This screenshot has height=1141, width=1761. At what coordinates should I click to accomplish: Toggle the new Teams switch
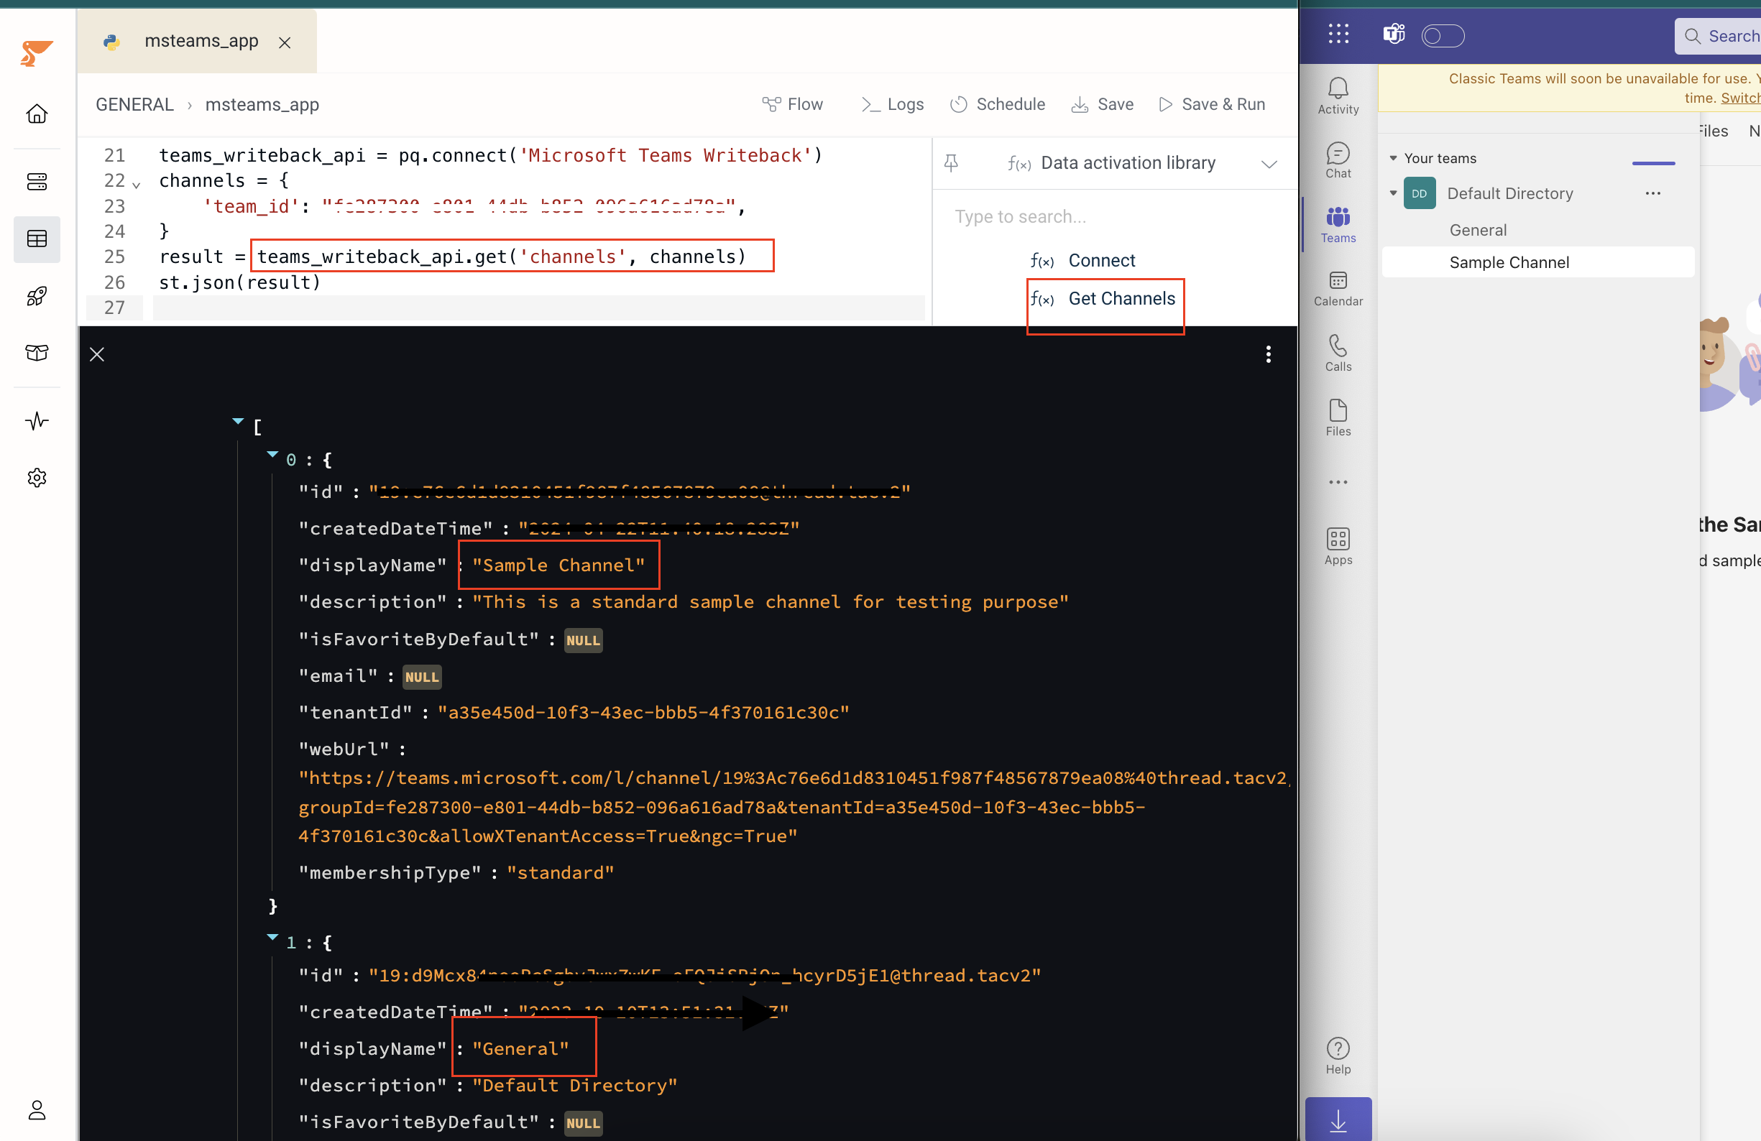(x=1442, y=35)
